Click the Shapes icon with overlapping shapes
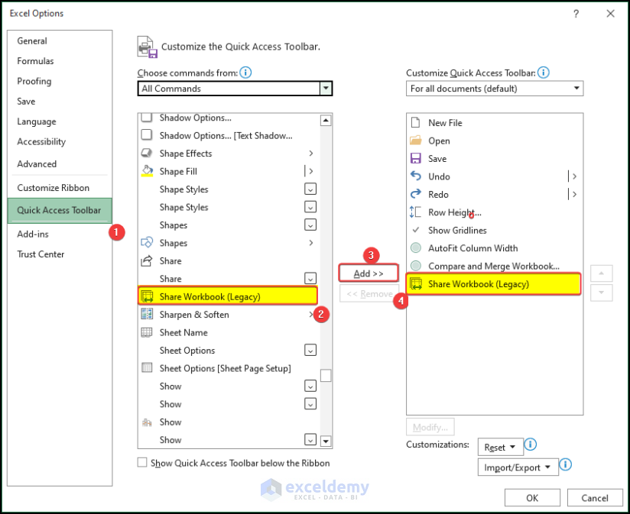Image resolution: width=630 pixels, height=514 pixels. point(147,243)
